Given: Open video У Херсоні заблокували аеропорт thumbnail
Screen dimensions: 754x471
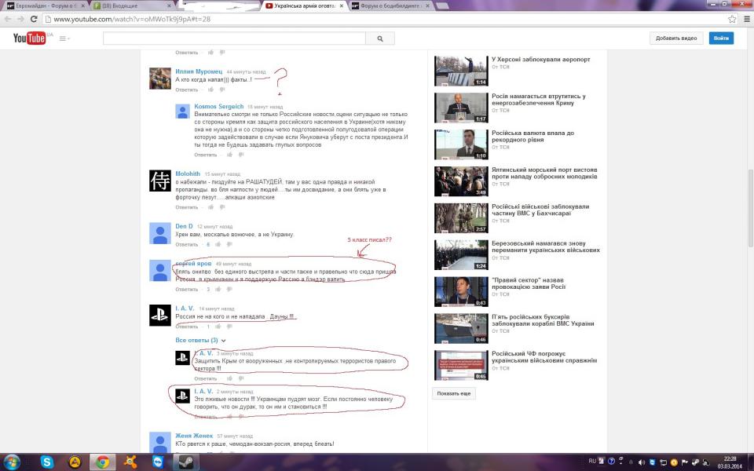Looking at the screenshot, I should point(461,71).
